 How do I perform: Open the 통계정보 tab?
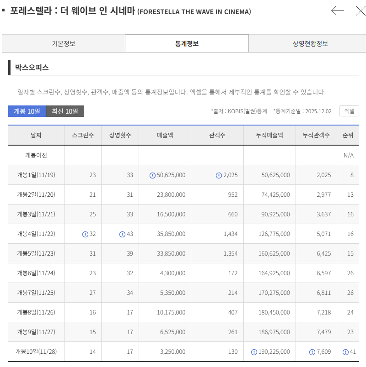coord(187,44)
